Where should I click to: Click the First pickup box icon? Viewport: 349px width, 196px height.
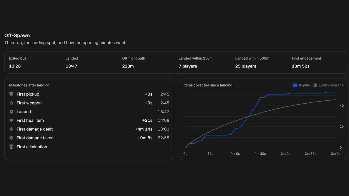(x=11, y=94)
